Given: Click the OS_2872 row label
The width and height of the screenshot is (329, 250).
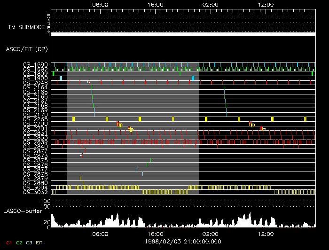Looking at the screenshot, I should (35, 151).
